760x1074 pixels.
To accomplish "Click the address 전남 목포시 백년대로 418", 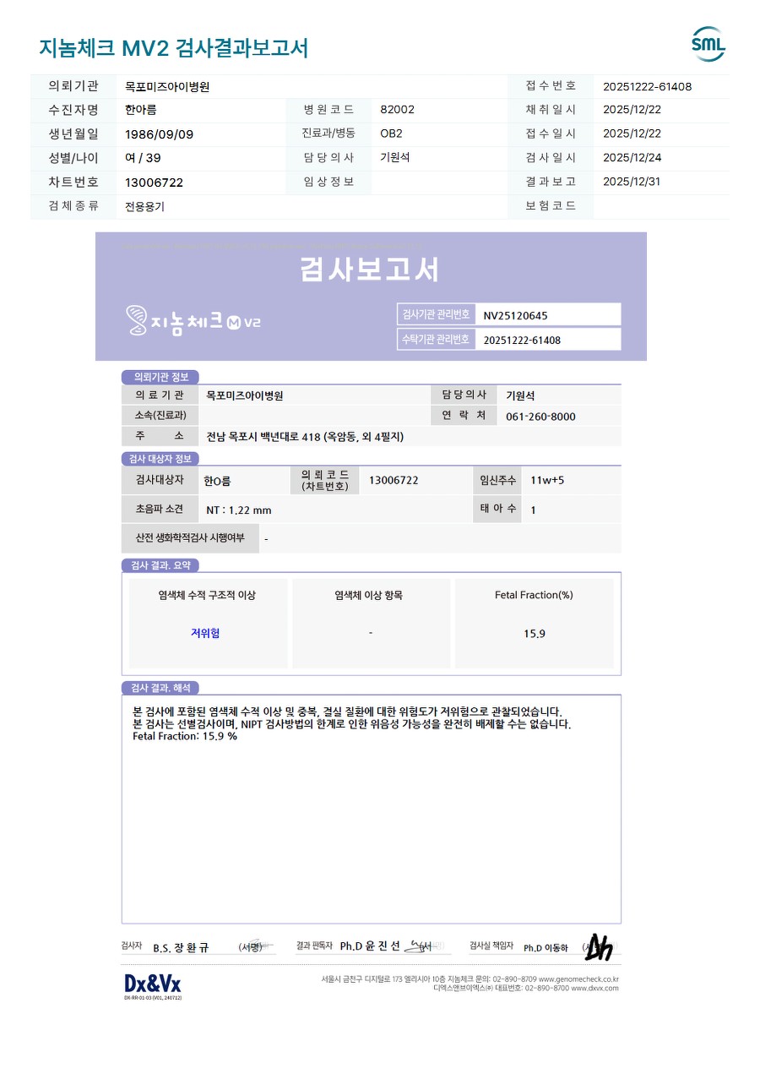I will tap(306, 437).
